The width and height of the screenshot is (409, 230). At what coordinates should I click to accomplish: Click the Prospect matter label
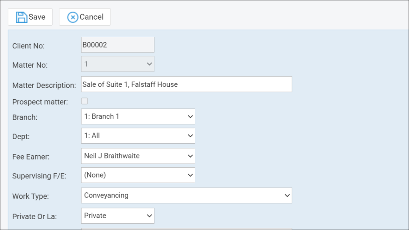point(40,102)
